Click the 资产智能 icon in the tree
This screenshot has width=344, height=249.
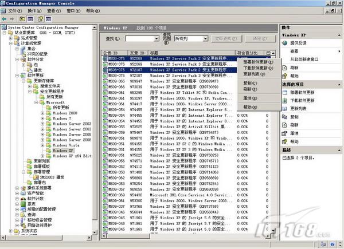[x=24, y=193]
